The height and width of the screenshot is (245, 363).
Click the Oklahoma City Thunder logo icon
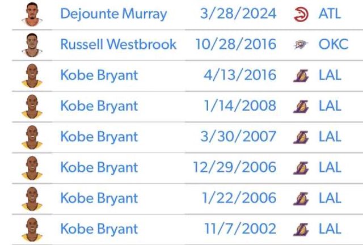pyautogui.click(x=302, y=44)
